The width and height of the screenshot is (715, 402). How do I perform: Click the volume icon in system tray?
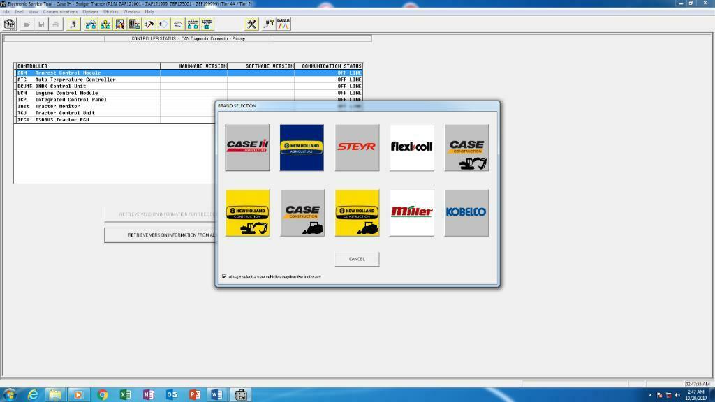point(677,395)
